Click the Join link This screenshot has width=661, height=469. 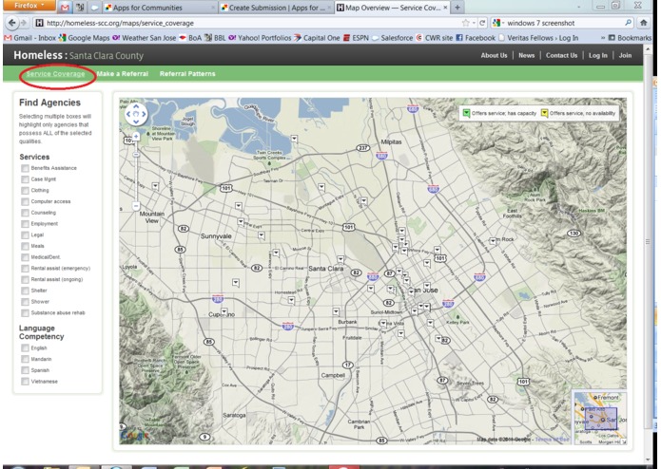click(x=625, y=55)
